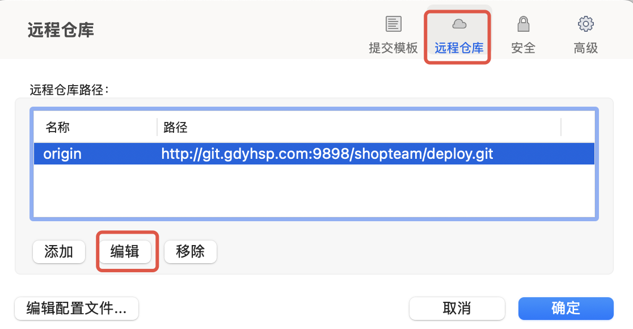Screen dimensions: 633x329
Task: Remove the remote using 移除 button
Action: (190, 252)
